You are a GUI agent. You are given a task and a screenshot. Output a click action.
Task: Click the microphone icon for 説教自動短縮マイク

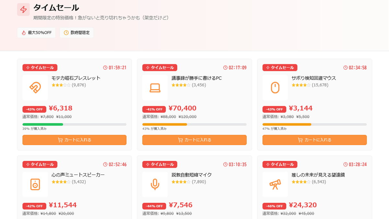click(x=155, y=184)
